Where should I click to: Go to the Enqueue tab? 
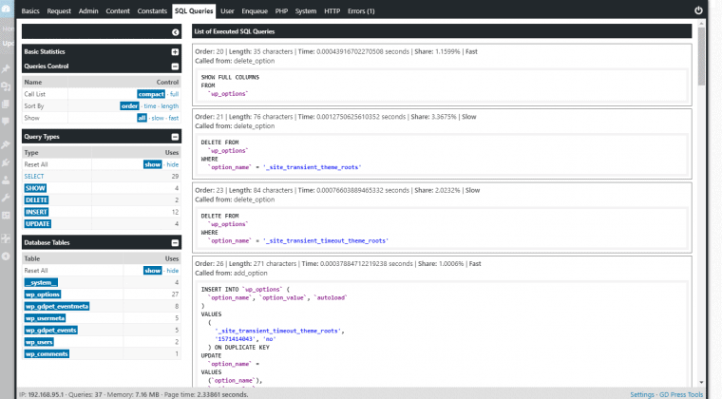click(255, 11)
